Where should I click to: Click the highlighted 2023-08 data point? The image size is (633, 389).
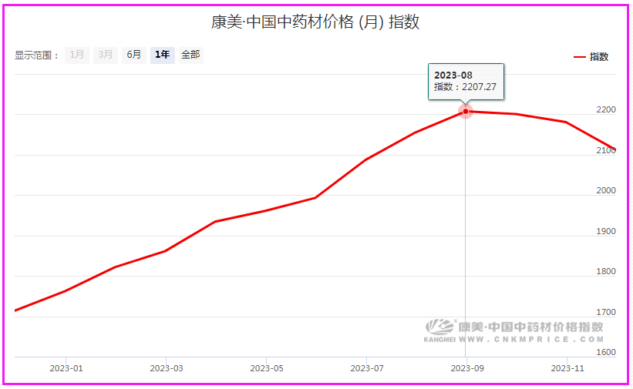click(466, 112)
